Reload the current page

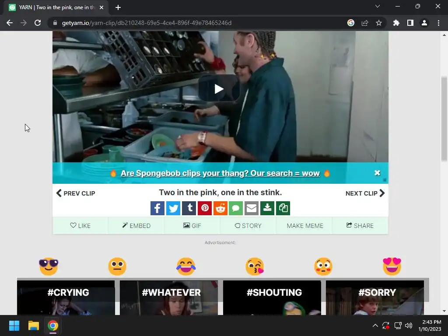38,23
